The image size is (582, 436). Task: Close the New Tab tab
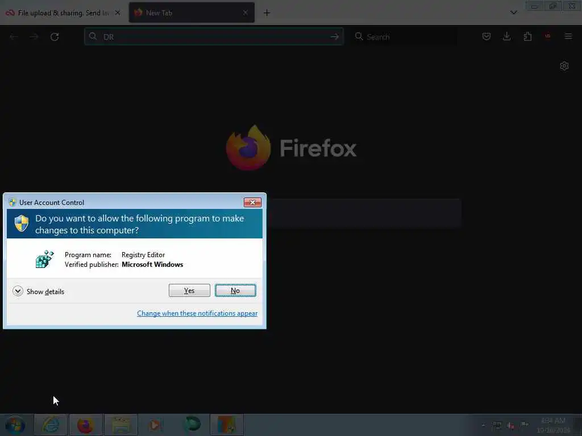(x=246, y=12)
